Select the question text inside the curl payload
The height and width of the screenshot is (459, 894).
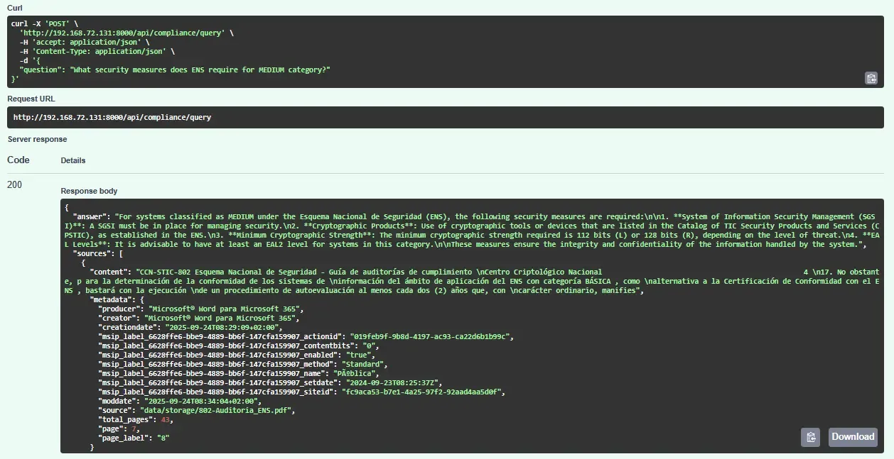click(178, 70)
